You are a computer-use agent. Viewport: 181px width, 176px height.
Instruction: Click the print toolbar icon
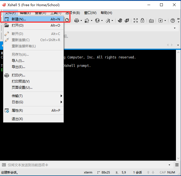(x=77, y=20)
